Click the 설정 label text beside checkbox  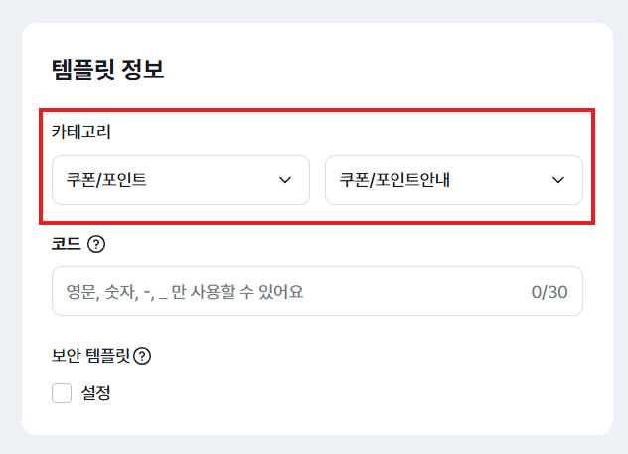[95, 393]
